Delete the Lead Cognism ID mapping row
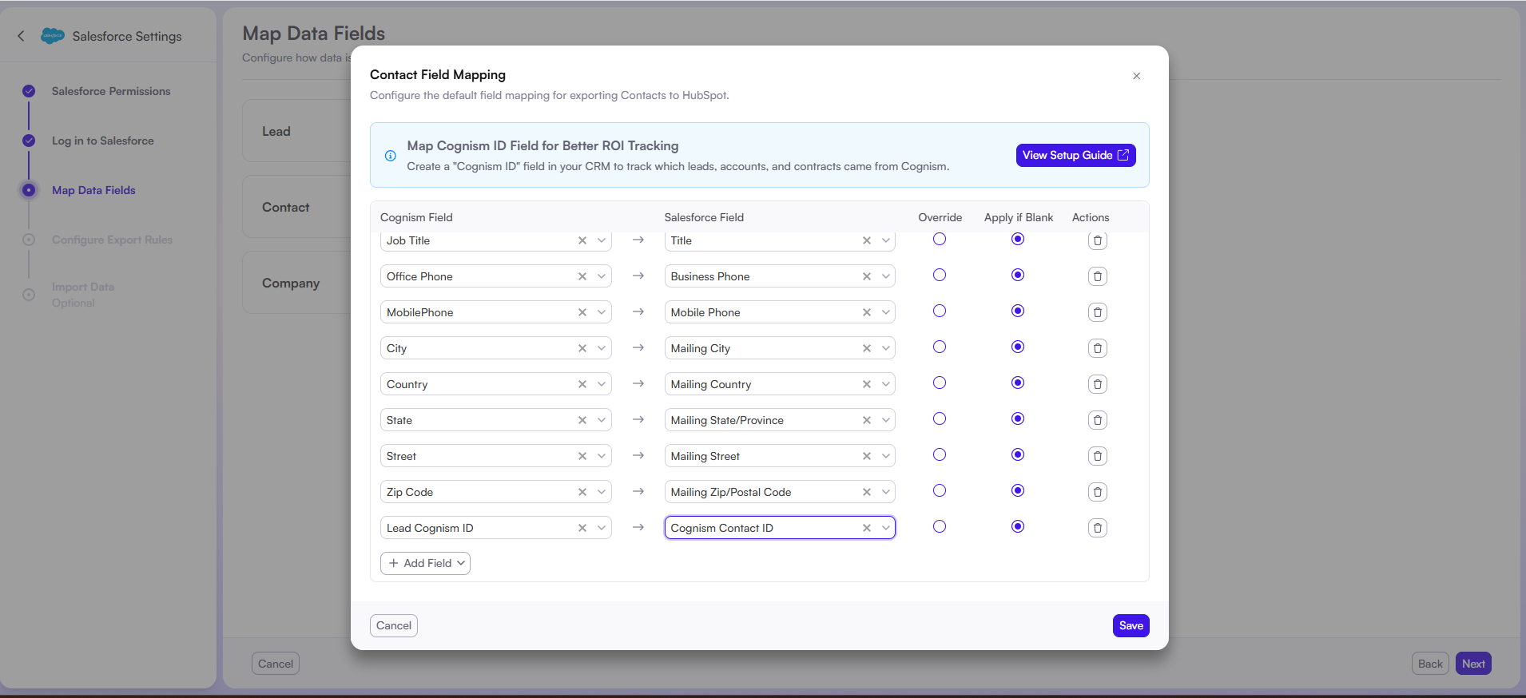1526x698 pixels. coord(1098,528)
